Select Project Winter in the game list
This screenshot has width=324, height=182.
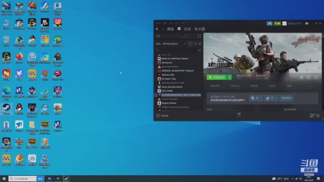point(169,103)
